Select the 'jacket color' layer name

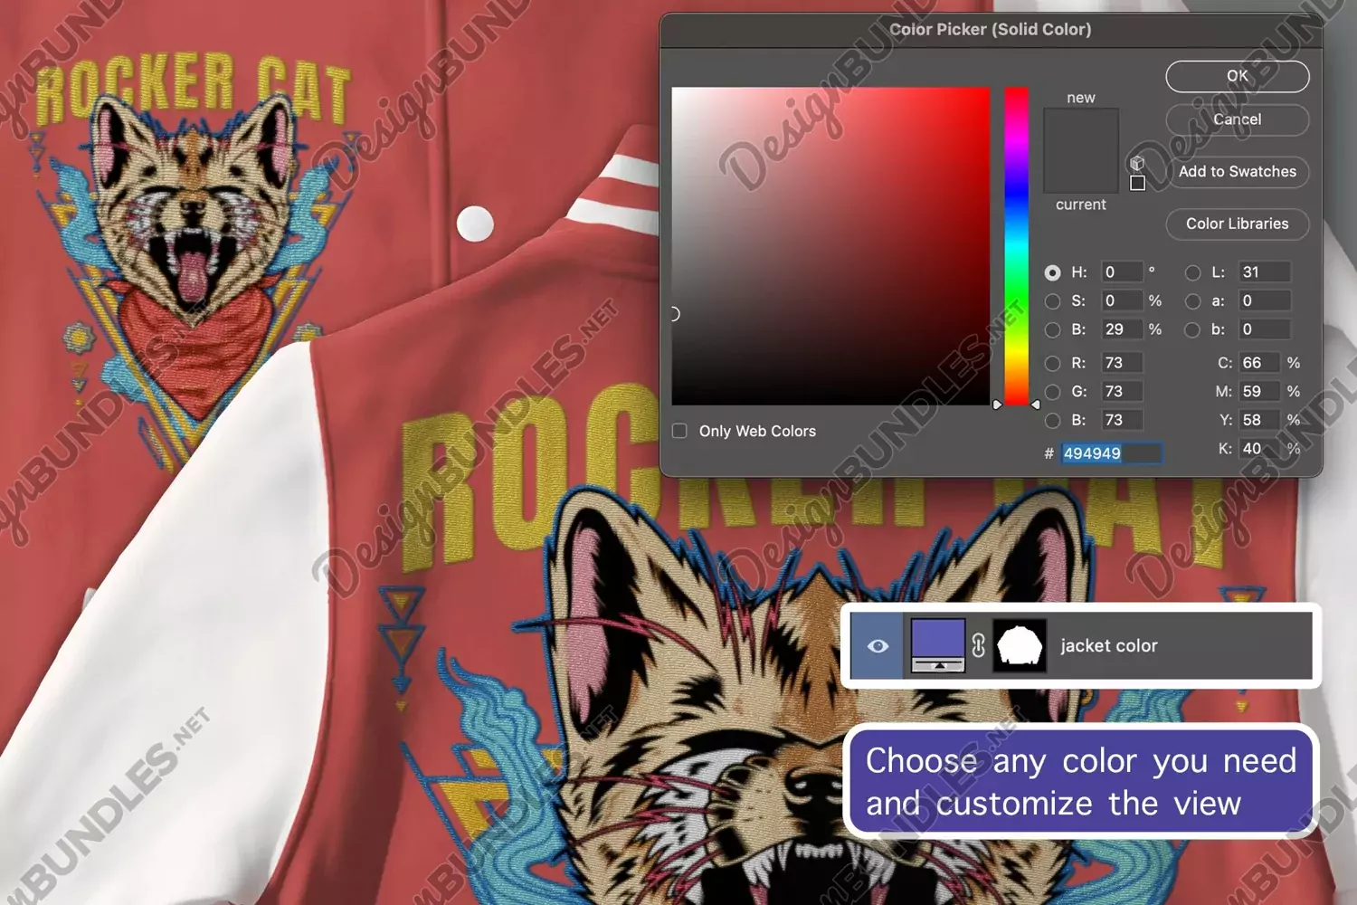pyautogui.click(x=1108, y=646)
